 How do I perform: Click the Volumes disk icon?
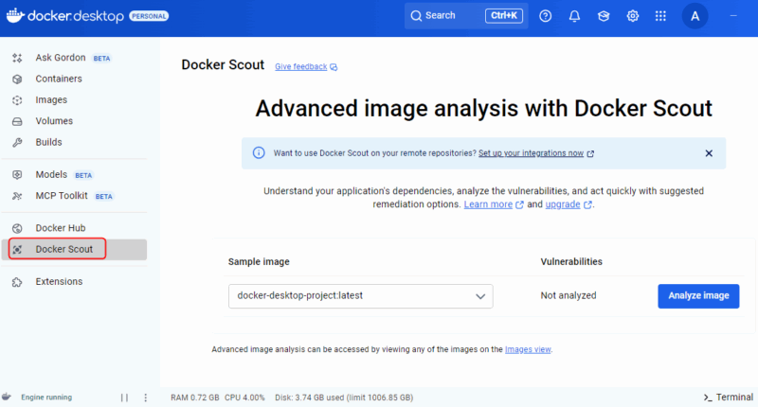(17, 121)
